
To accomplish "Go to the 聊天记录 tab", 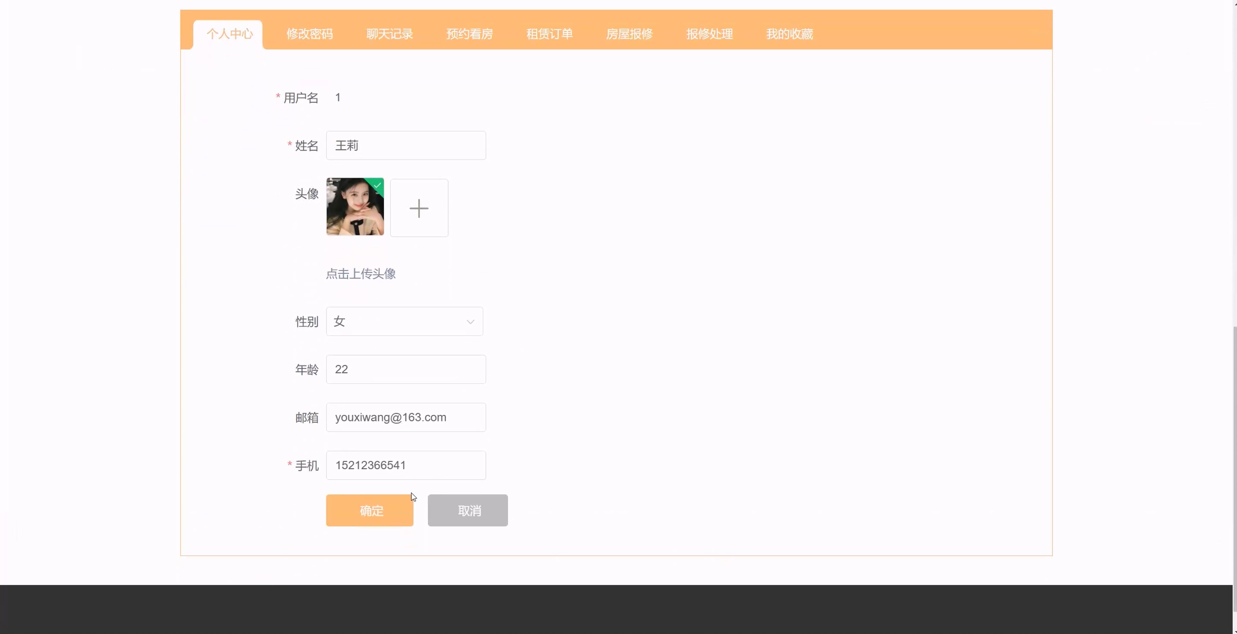I will point(389,34).
